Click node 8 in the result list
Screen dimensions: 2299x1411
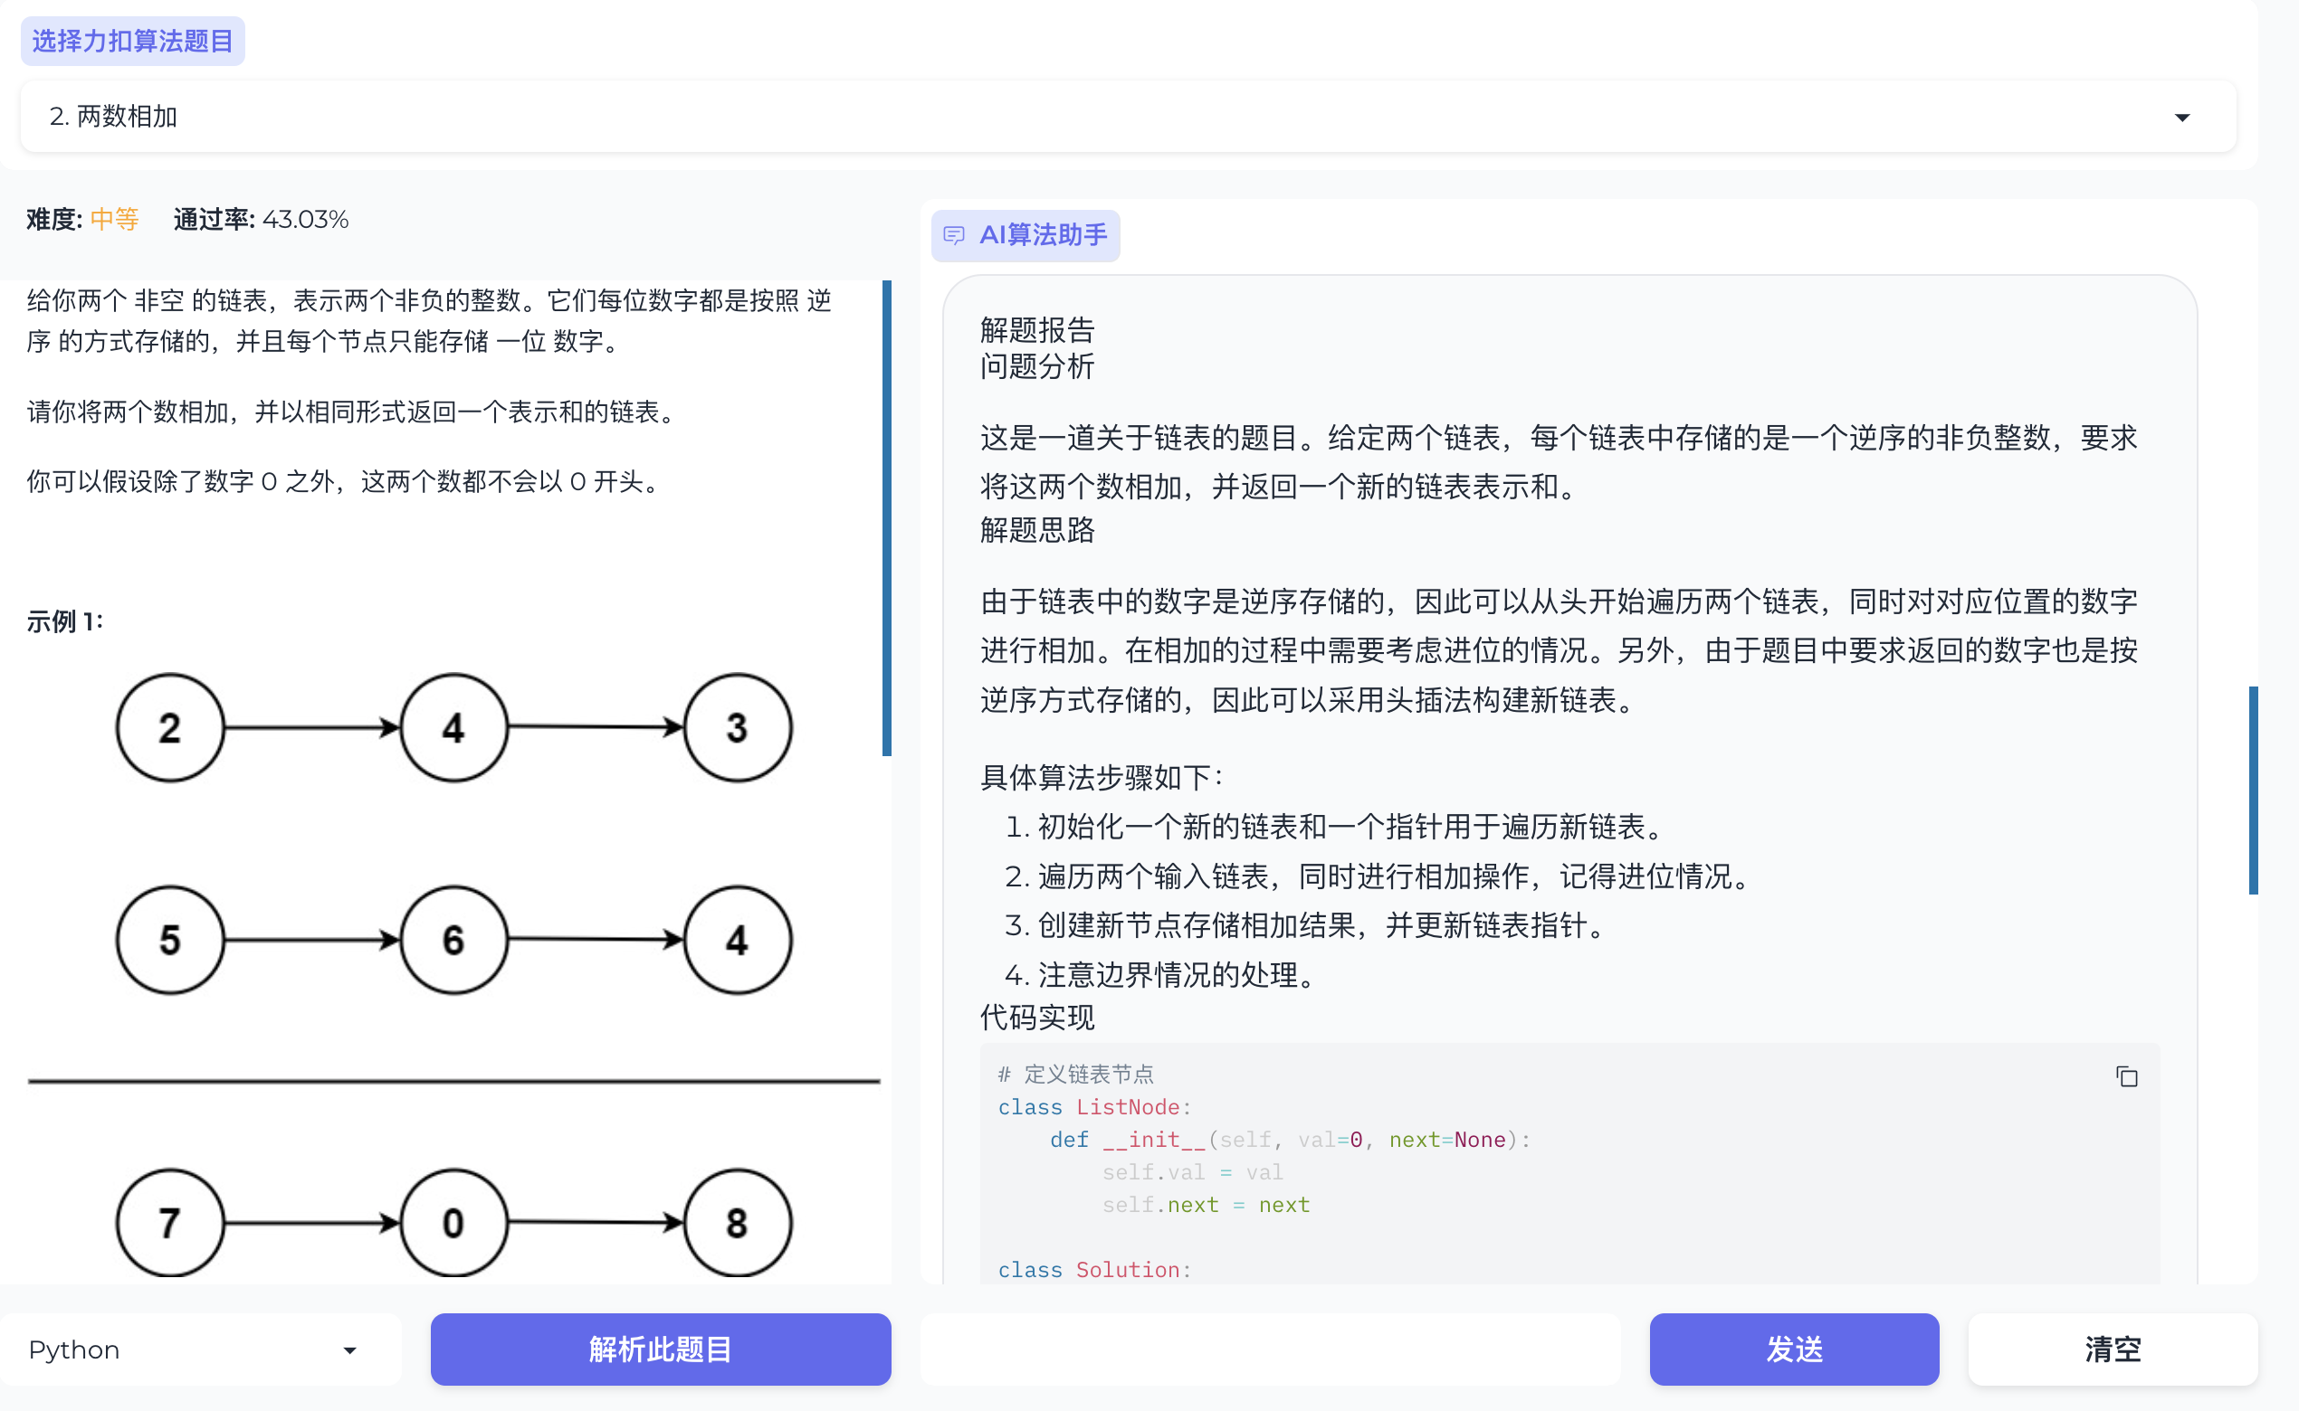point(737,1222)
